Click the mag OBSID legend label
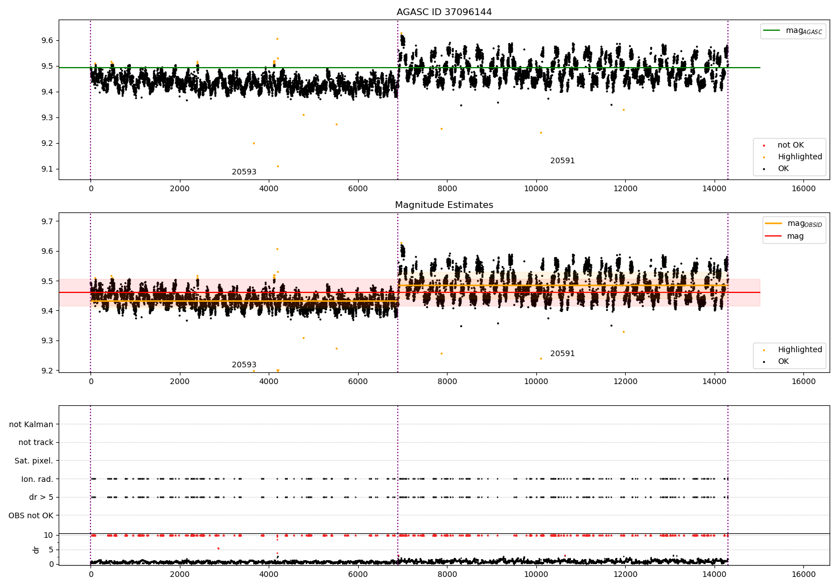 [805, 224]
